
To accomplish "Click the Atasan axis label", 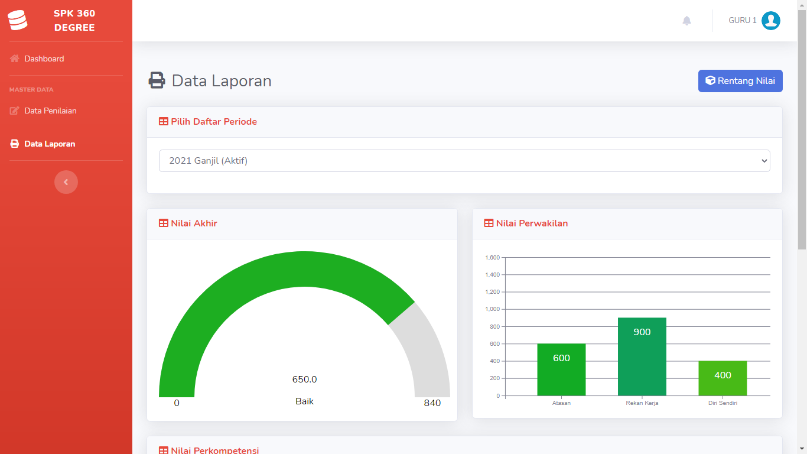I will click(x=561, y=403).
